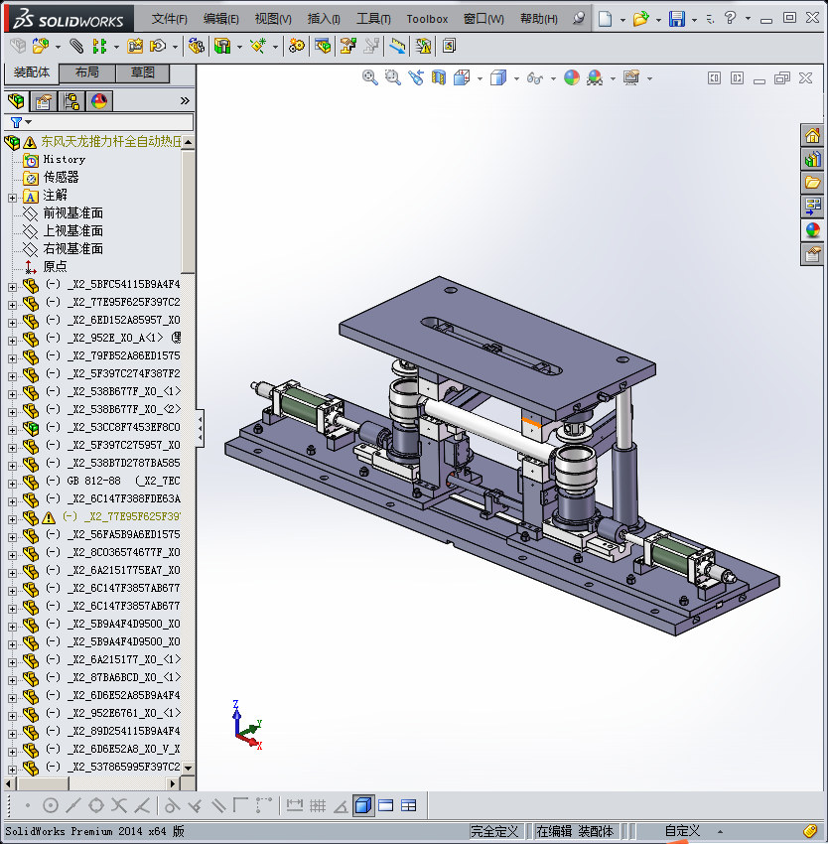This screenshot has height=844, width=828.
Task: Click the Save disk icon
Action: coord(676,19)
